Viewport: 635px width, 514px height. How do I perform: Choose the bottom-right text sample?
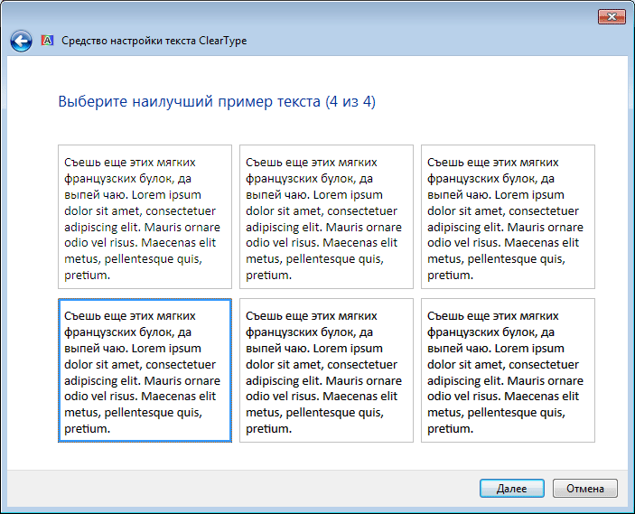coord(508,370)
